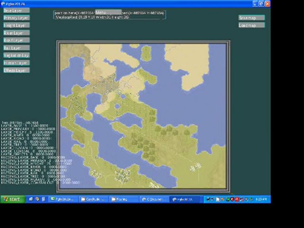Click the LAYER_BASE debug line
Screen dimensions: 304x228
click(x=25, y=126)
